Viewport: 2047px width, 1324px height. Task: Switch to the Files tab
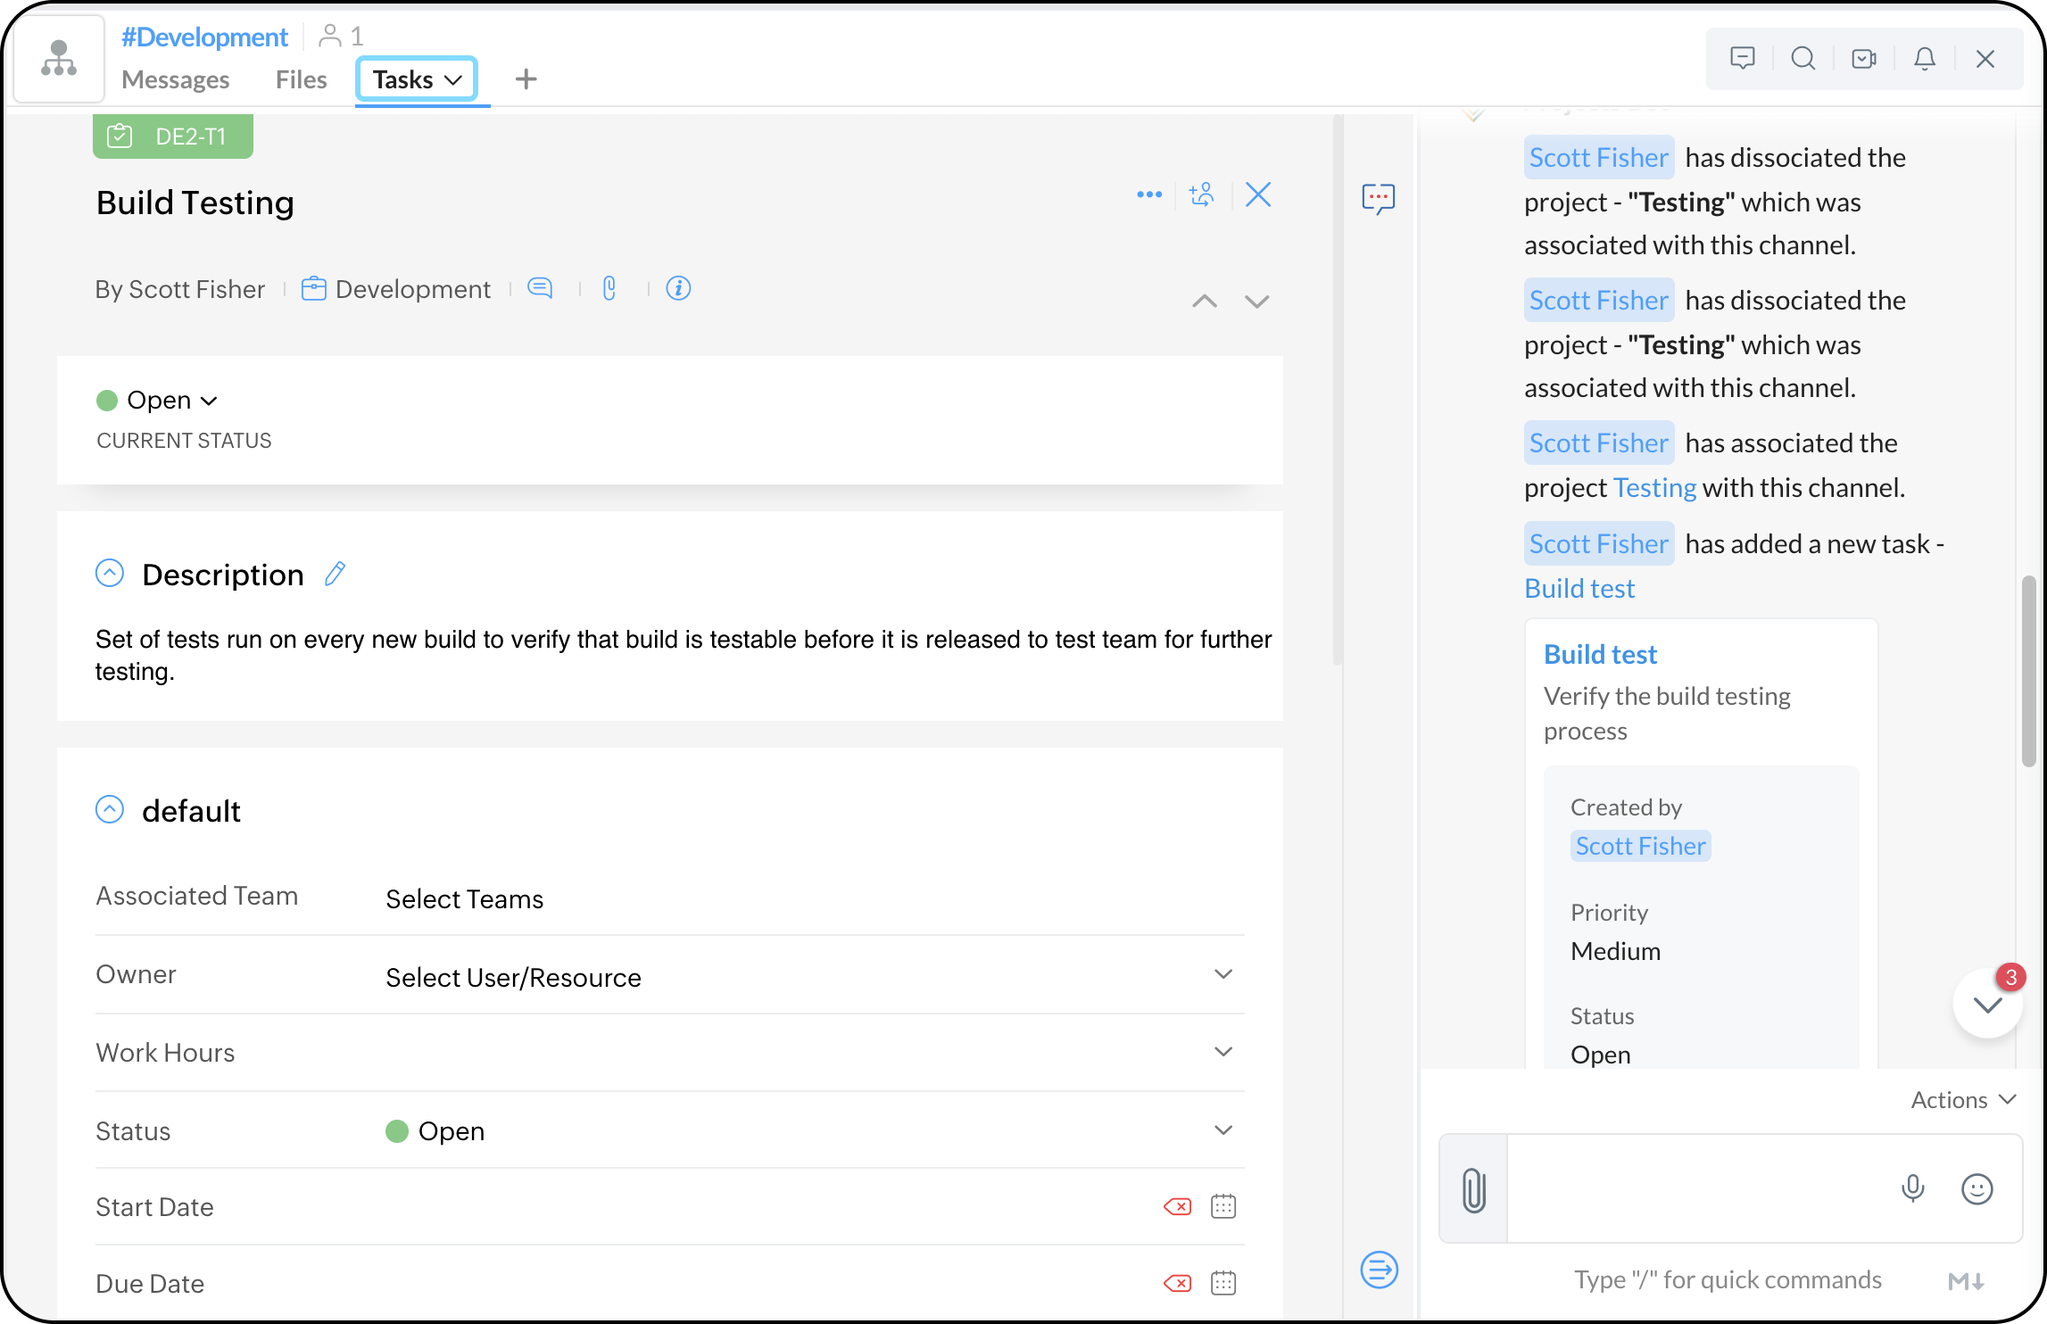pos(301,79)
